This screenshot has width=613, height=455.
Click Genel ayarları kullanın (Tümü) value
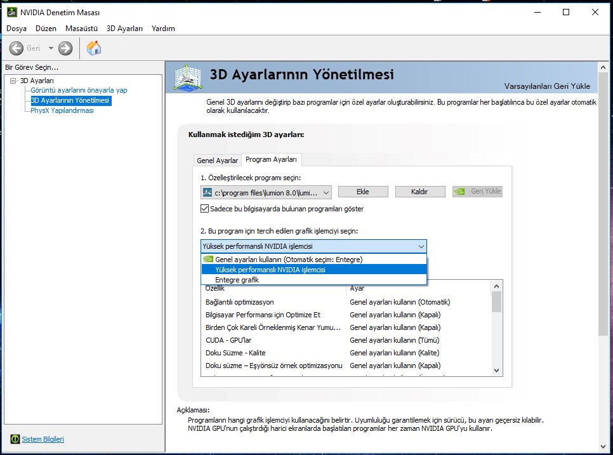[395, 341]
